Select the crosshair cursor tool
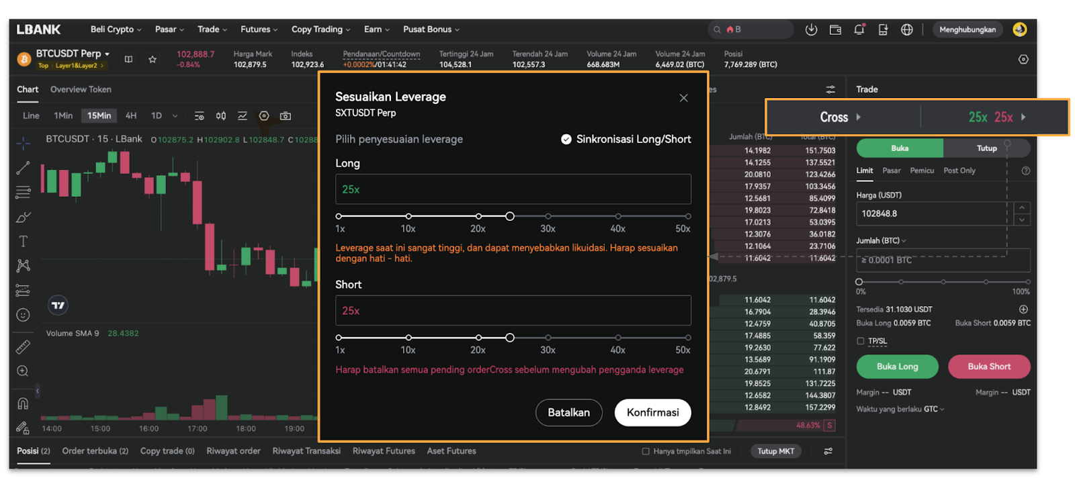This screenshot has width=1075, height=482. pyautogui.click(x=23, y=143)
